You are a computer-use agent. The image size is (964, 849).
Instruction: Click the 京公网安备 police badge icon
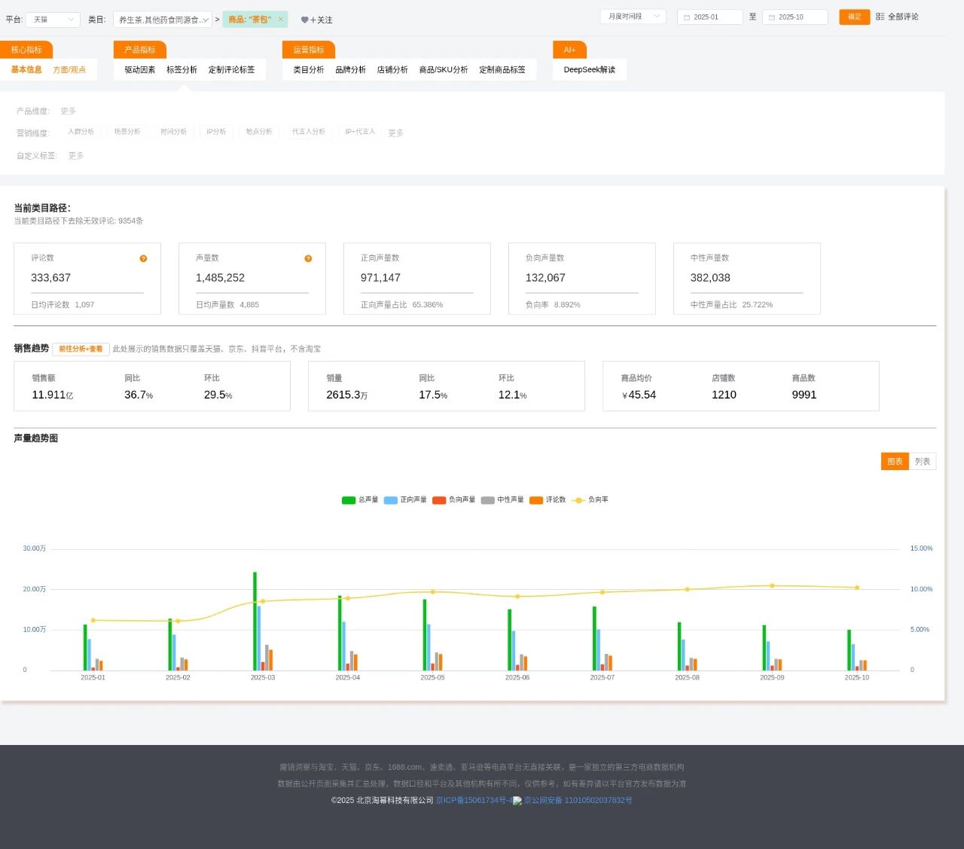517,801
